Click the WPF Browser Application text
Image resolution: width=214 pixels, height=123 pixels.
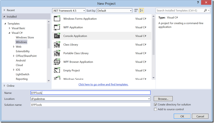[x=78, y=62]
